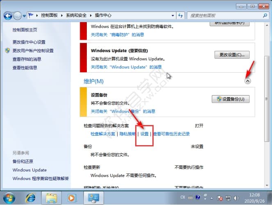272x205 pixels.
Task: Click the 更改设置(C)... button
Action: pos(232,55)
